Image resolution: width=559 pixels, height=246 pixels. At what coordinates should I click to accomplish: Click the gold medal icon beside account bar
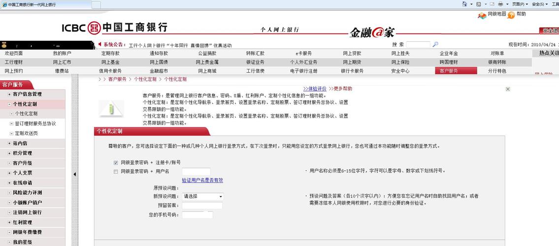click(4, 45)
